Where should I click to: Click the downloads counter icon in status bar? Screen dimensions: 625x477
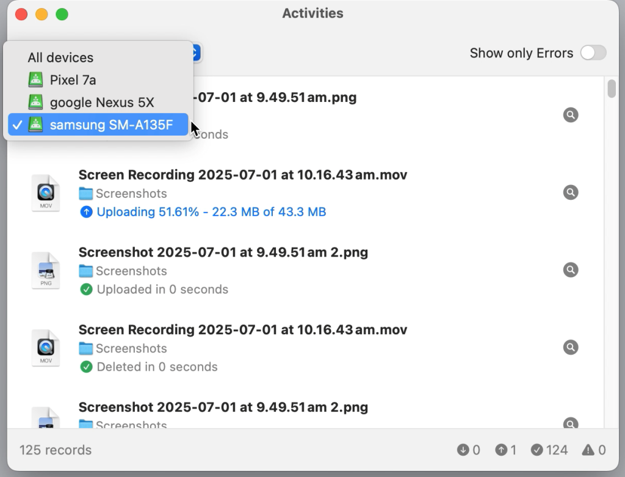click(x=464, y=450)
